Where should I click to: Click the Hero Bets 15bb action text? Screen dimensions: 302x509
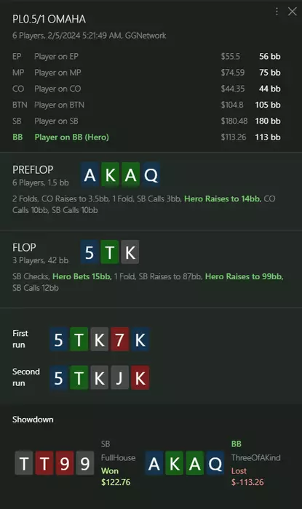coord(82,276)
